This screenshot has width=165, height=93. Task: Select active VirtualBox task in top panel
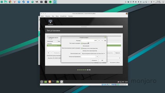click(55, 2)
